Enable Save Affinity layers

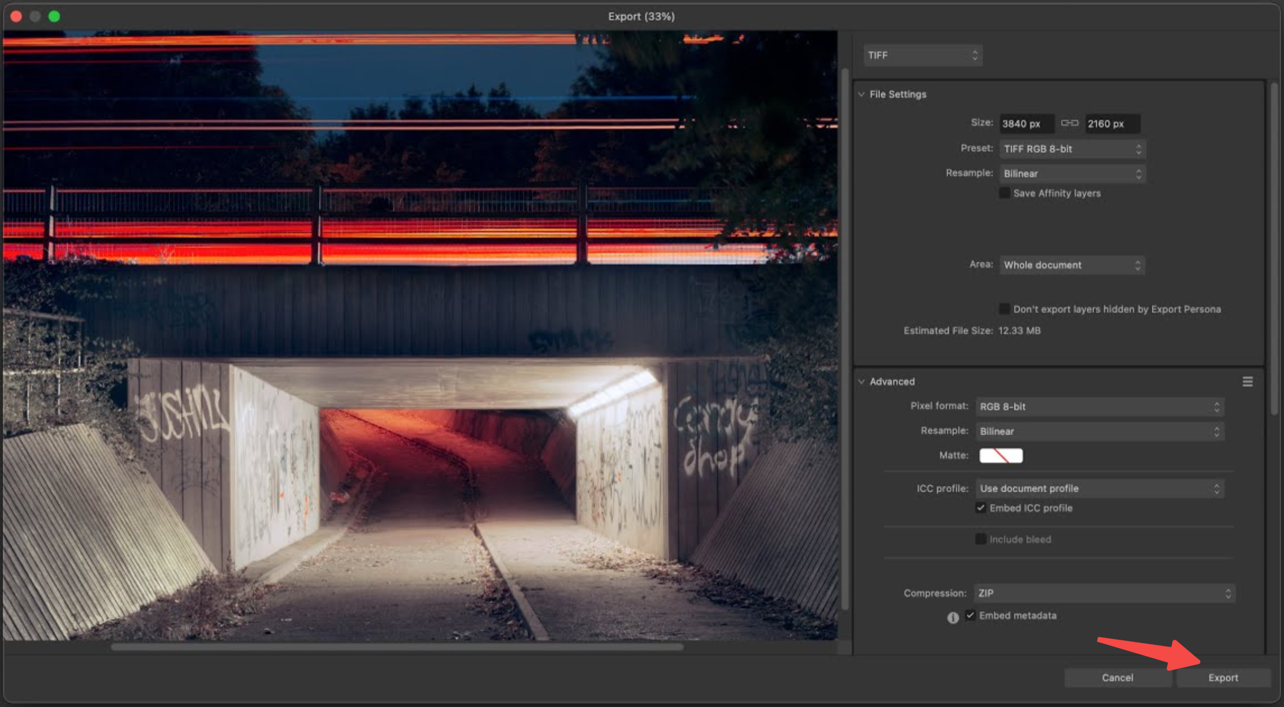coord(1005,193)
